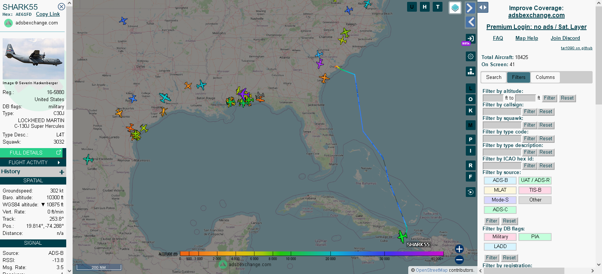The width and height of the screenshot is (602, 274).
Task: Apply the altitude Filter button
Action: 549,98
